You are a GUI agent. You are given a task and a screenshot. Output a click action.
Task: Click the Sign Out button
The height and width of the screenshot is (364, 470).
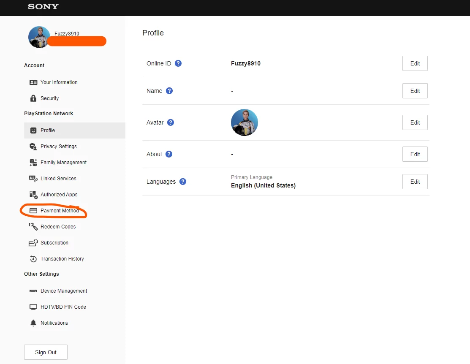click(46, 352)
